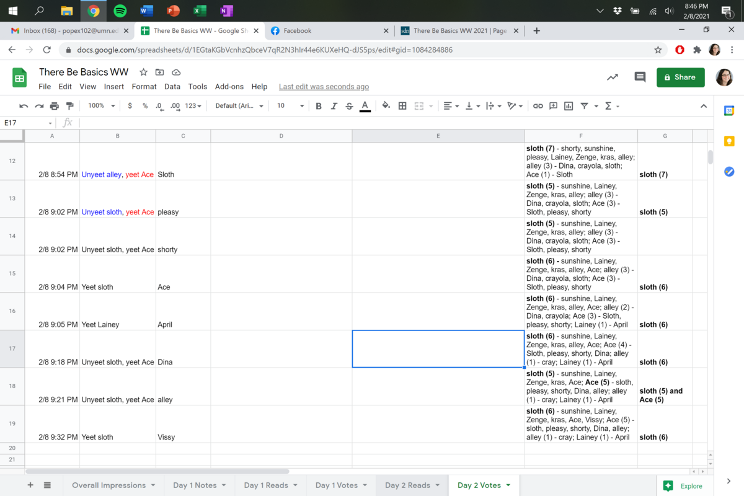
Task: Star the document There Be Basics WW
Action: coord(143,72)
